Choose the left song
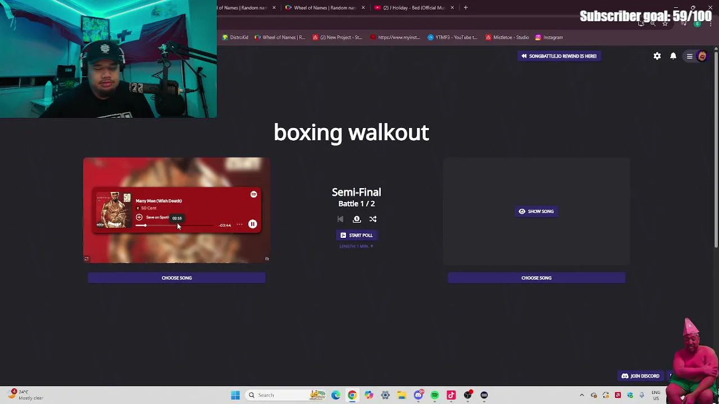 point(176,278)
